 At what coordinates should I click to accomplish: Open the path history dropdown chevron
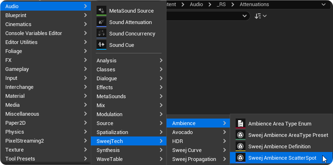point(324,4)
